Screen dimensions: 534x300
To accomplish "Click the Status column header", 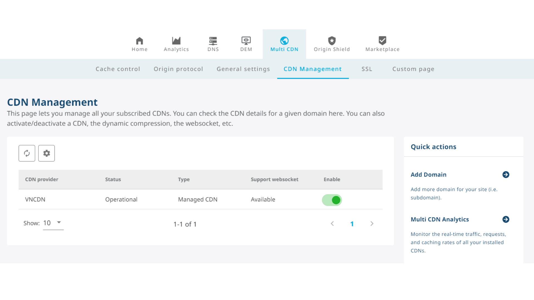I will (x=113, y=179).
